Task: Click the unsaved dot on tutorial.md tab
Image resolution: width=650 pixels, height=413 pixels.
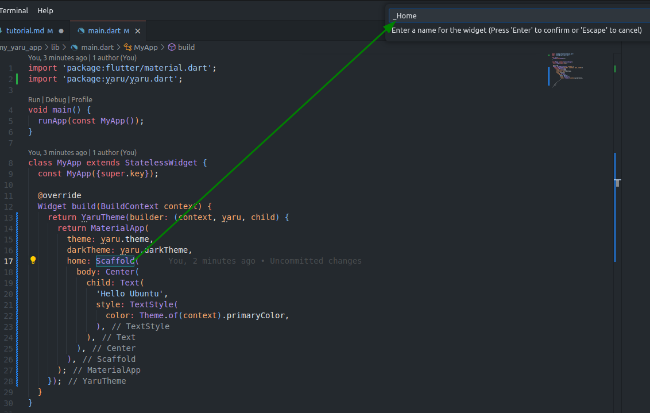Action: [61, 30]
